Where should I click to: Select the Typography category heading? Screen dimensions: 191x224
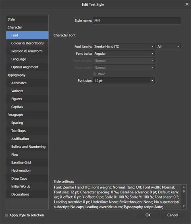(27, 75)
